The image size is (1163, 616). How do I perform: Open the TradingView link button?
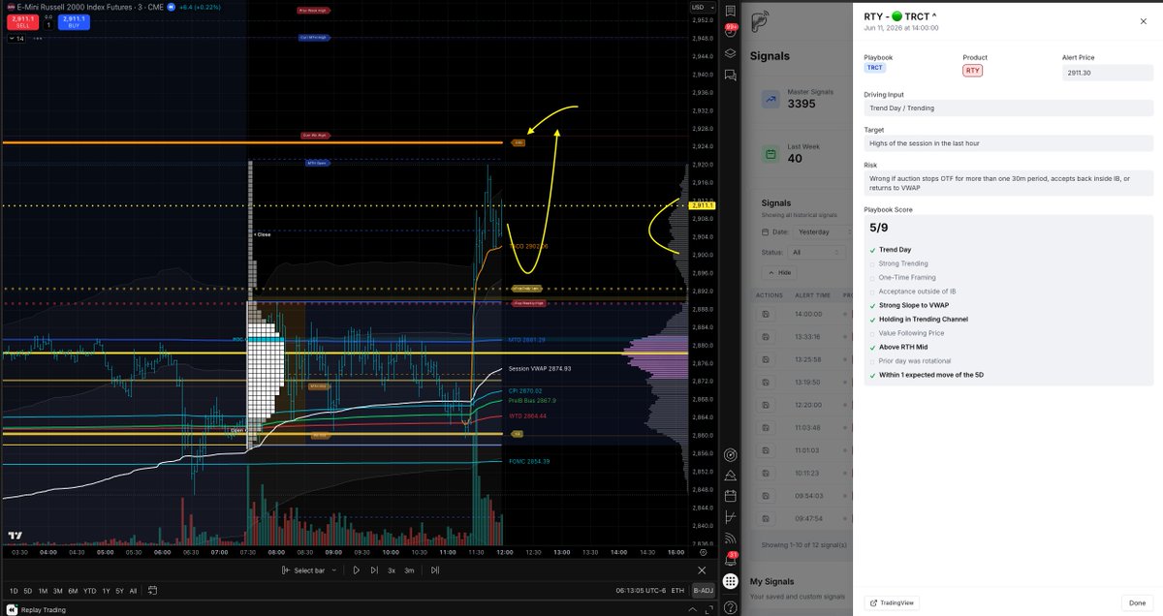click(x=890, y=602)
